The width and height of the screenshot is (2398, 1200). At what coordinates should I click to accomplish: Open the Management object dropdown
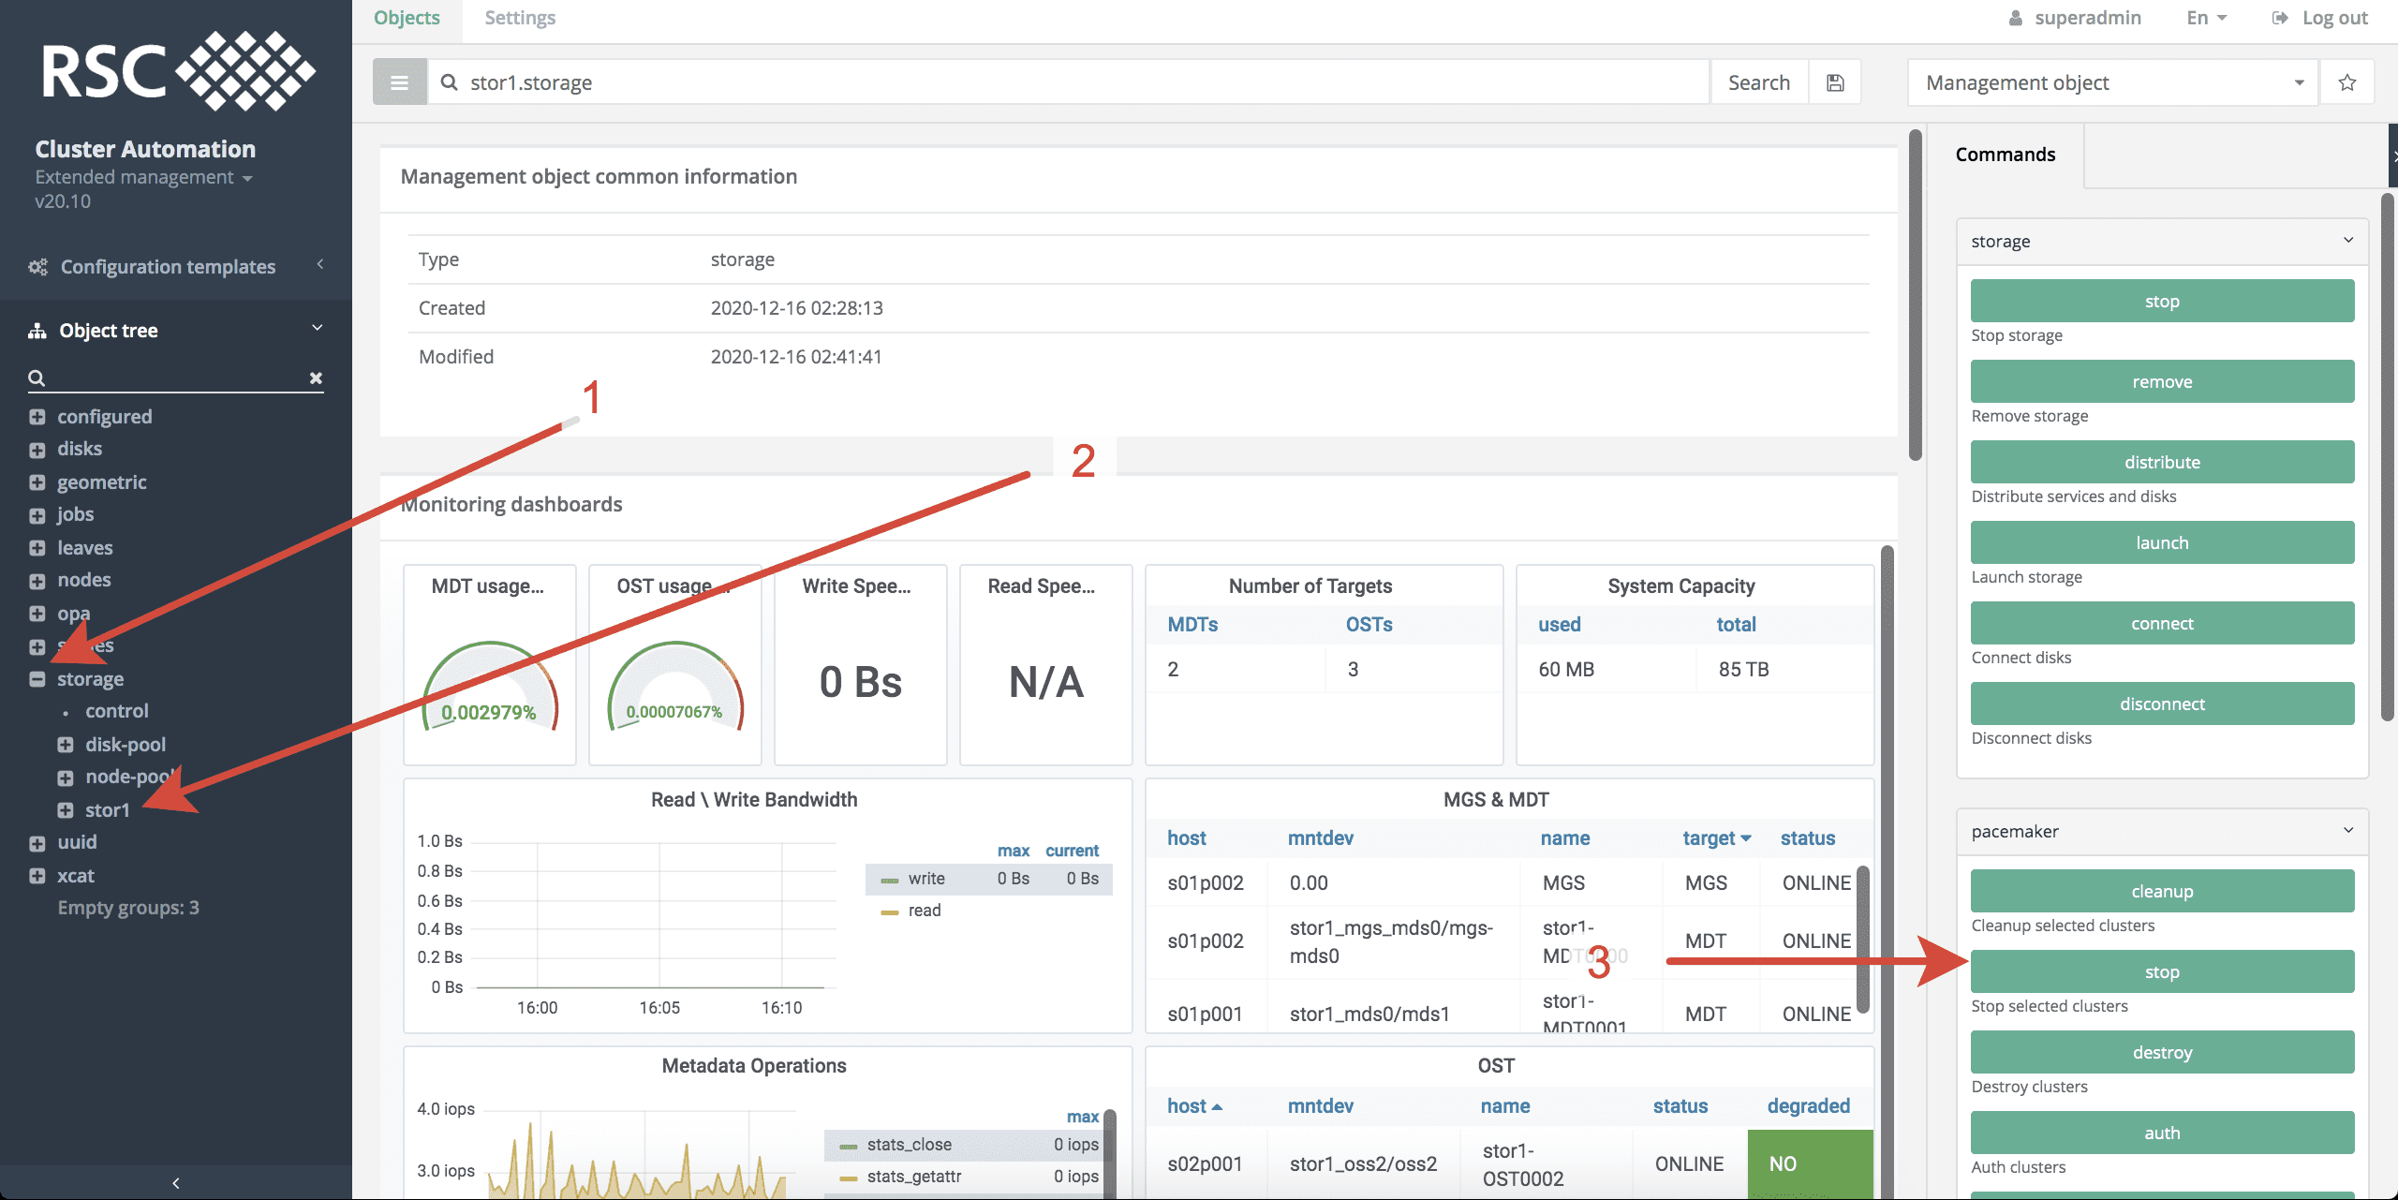(2111, 82)
